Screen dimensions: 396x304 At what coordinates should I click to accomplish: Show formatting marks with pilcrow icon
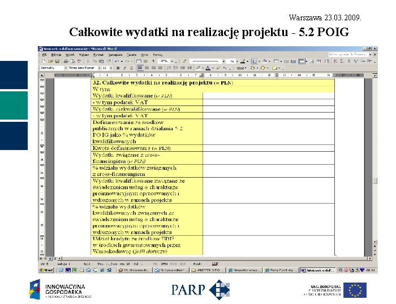click(x=153, y=61)
